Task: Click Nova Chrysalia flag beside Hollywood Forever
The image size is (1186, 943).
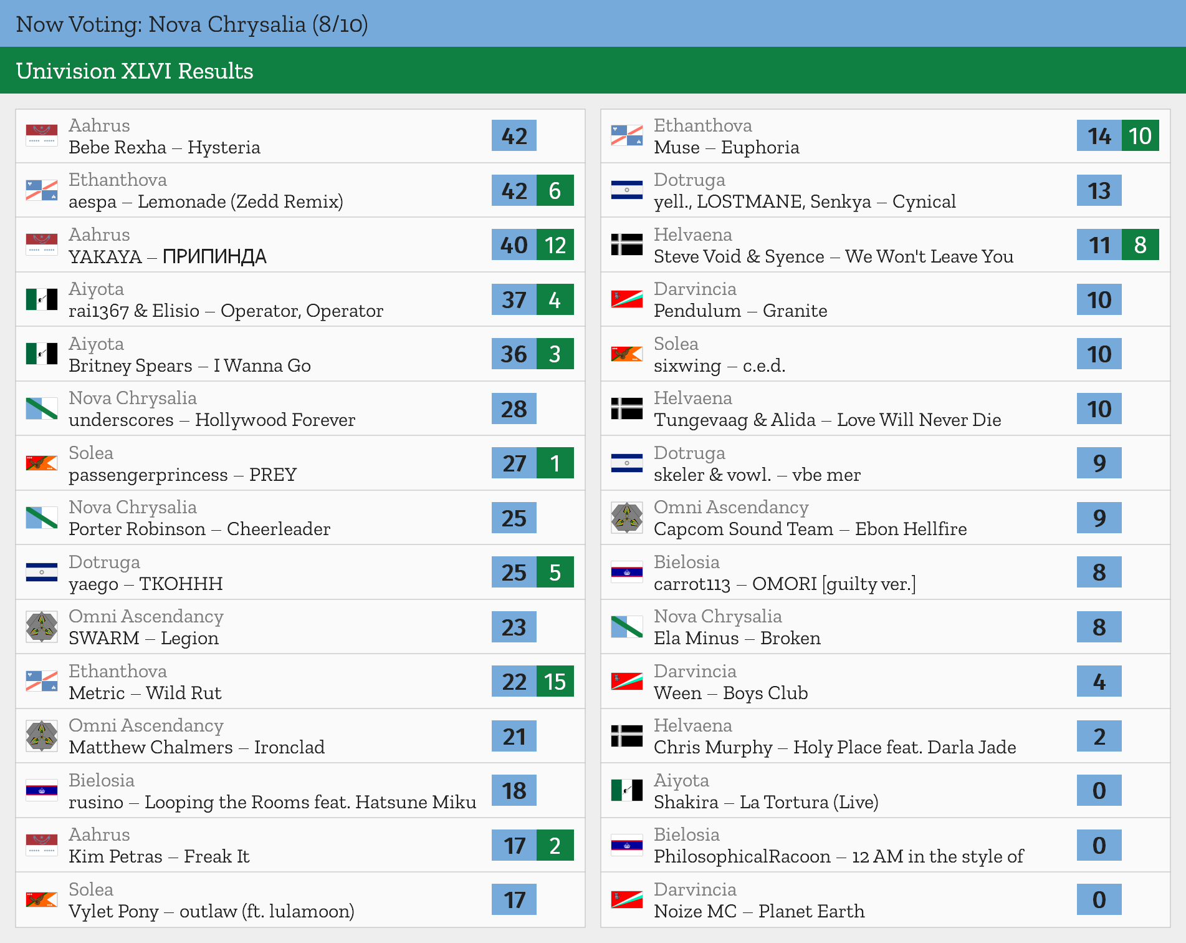Action: click(x=42, y=409)
